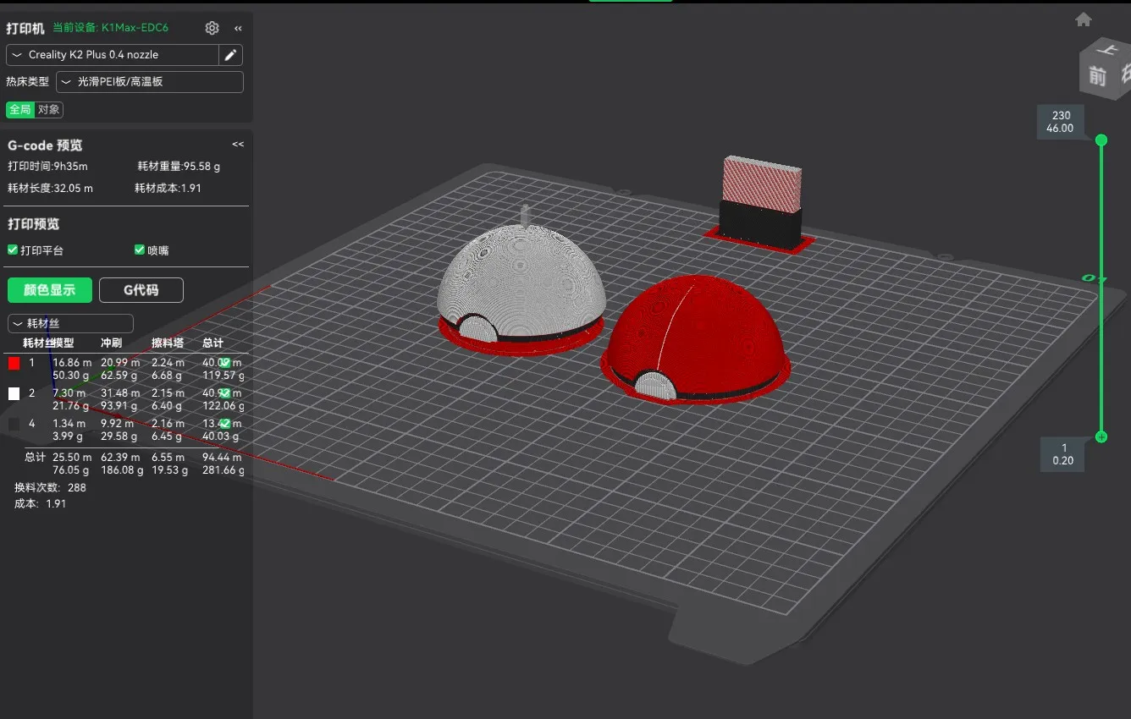Click the 耗材成本:1.91 text

pos(168,188)
